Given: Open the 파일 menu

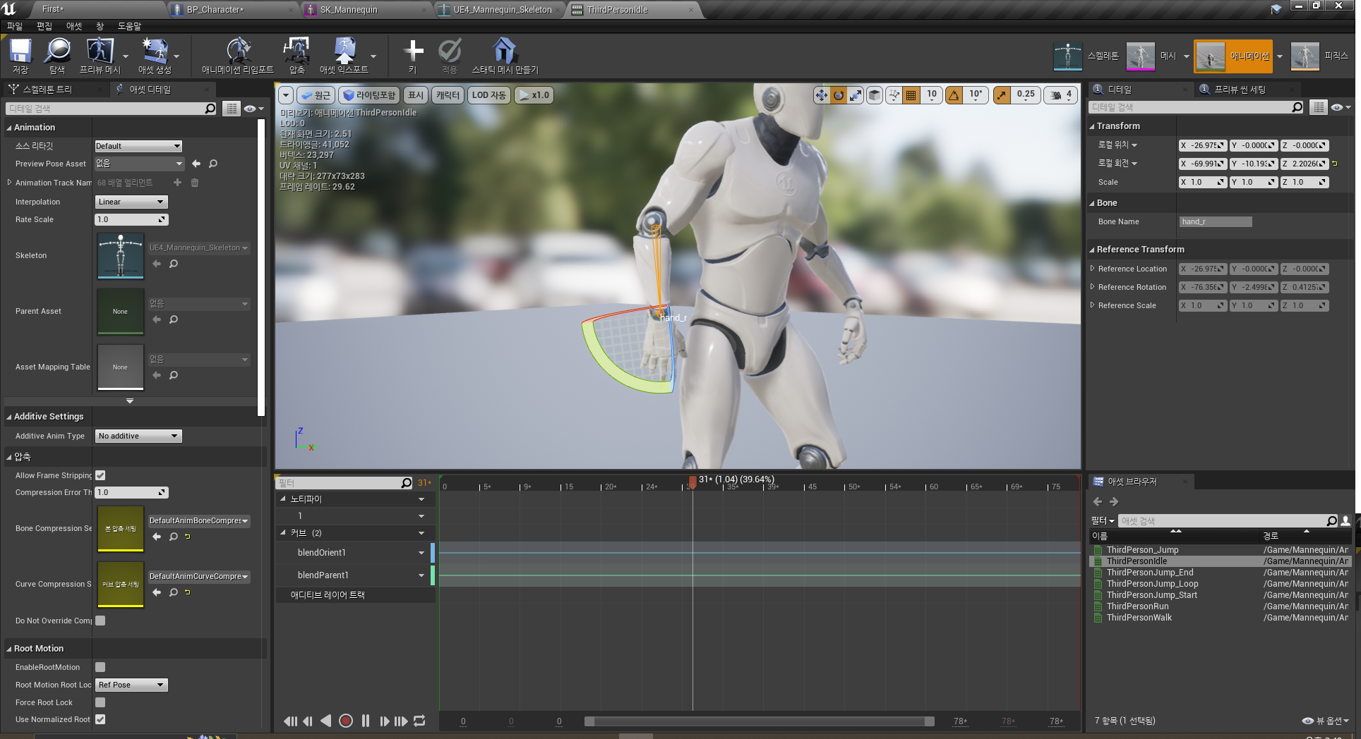Looking at the screenshot, I should (x=15, y=26).
